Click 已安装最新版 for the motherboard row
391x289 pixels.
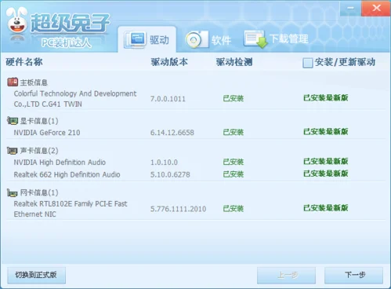326,98
